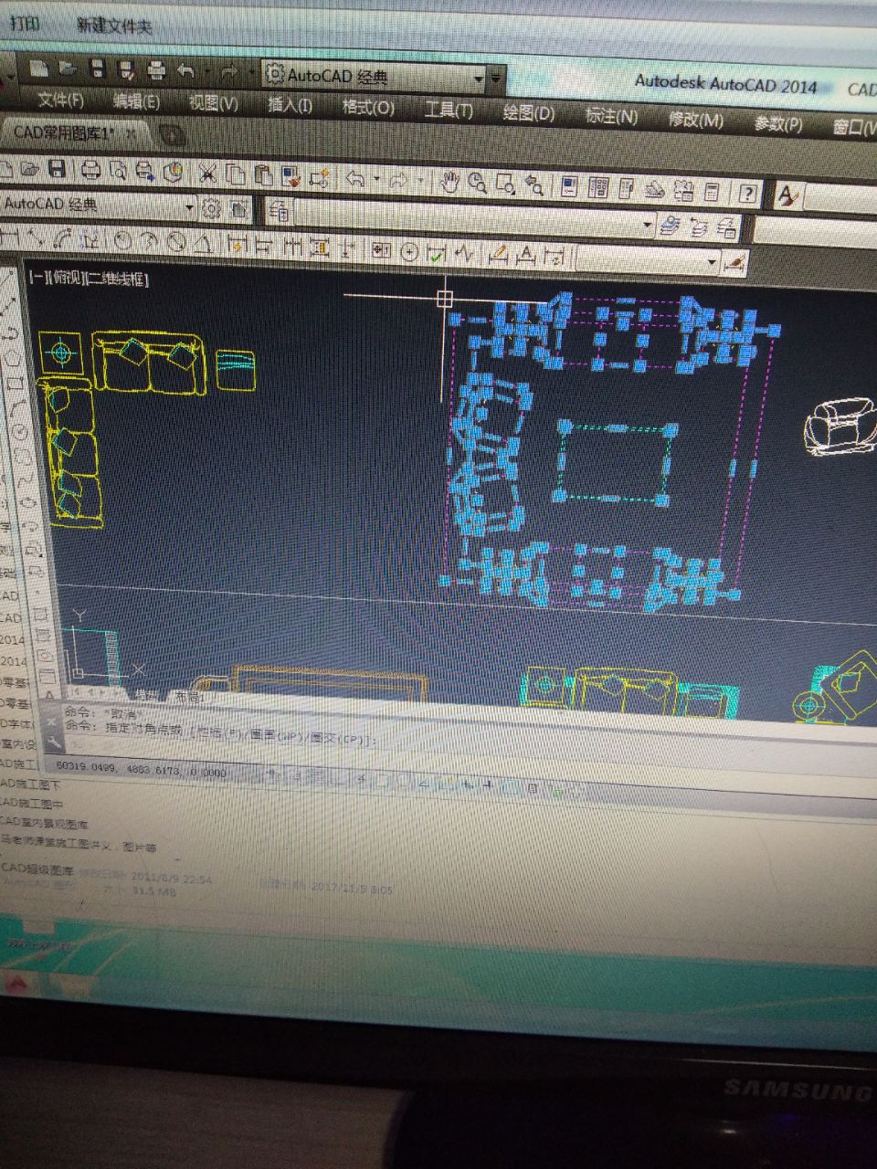Click the Save icon in standard toolbar
Screen dimensions: 877x1169
point(57,169)
